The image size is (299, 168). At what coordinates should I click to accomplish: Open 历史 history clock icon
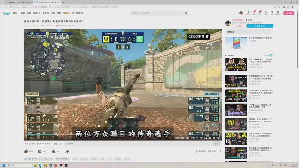click(272, 13)
